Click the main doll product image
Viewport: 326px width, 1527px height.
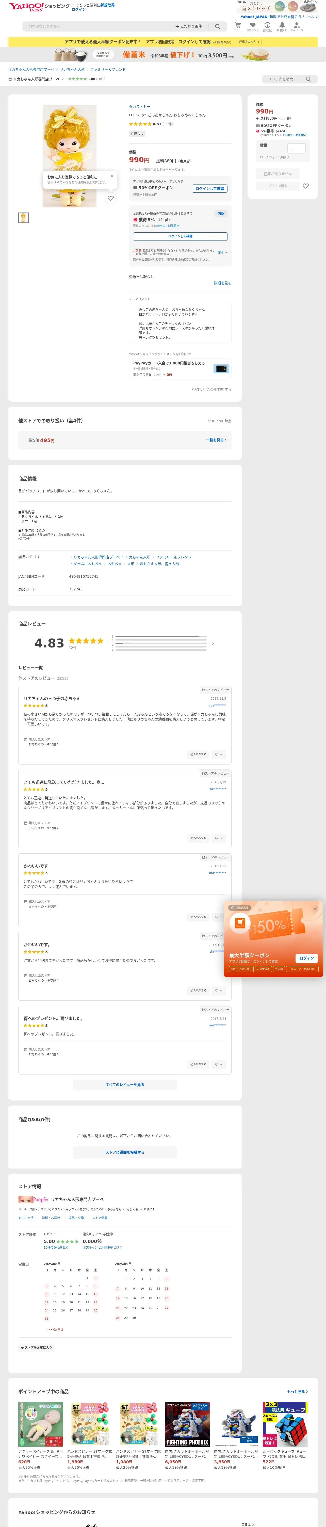coord(70,156)
